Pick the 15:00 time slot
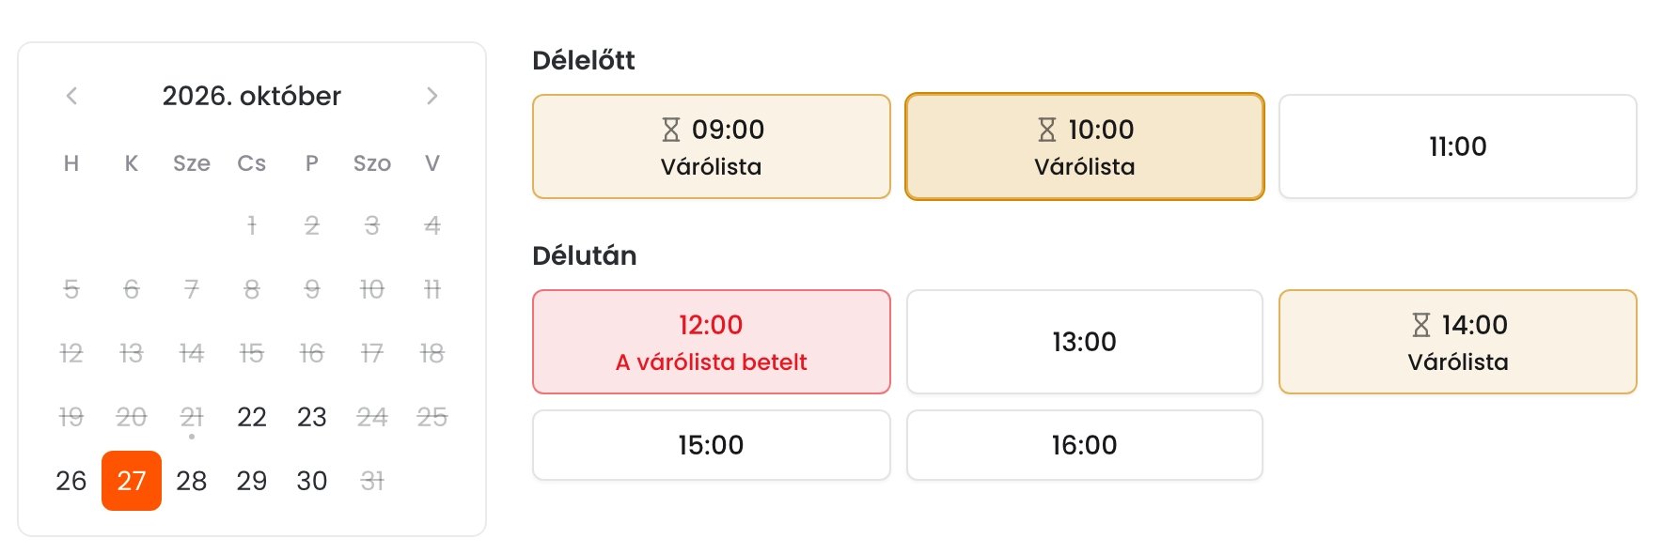Viewport: 1679px width, 554px height. 712,445
